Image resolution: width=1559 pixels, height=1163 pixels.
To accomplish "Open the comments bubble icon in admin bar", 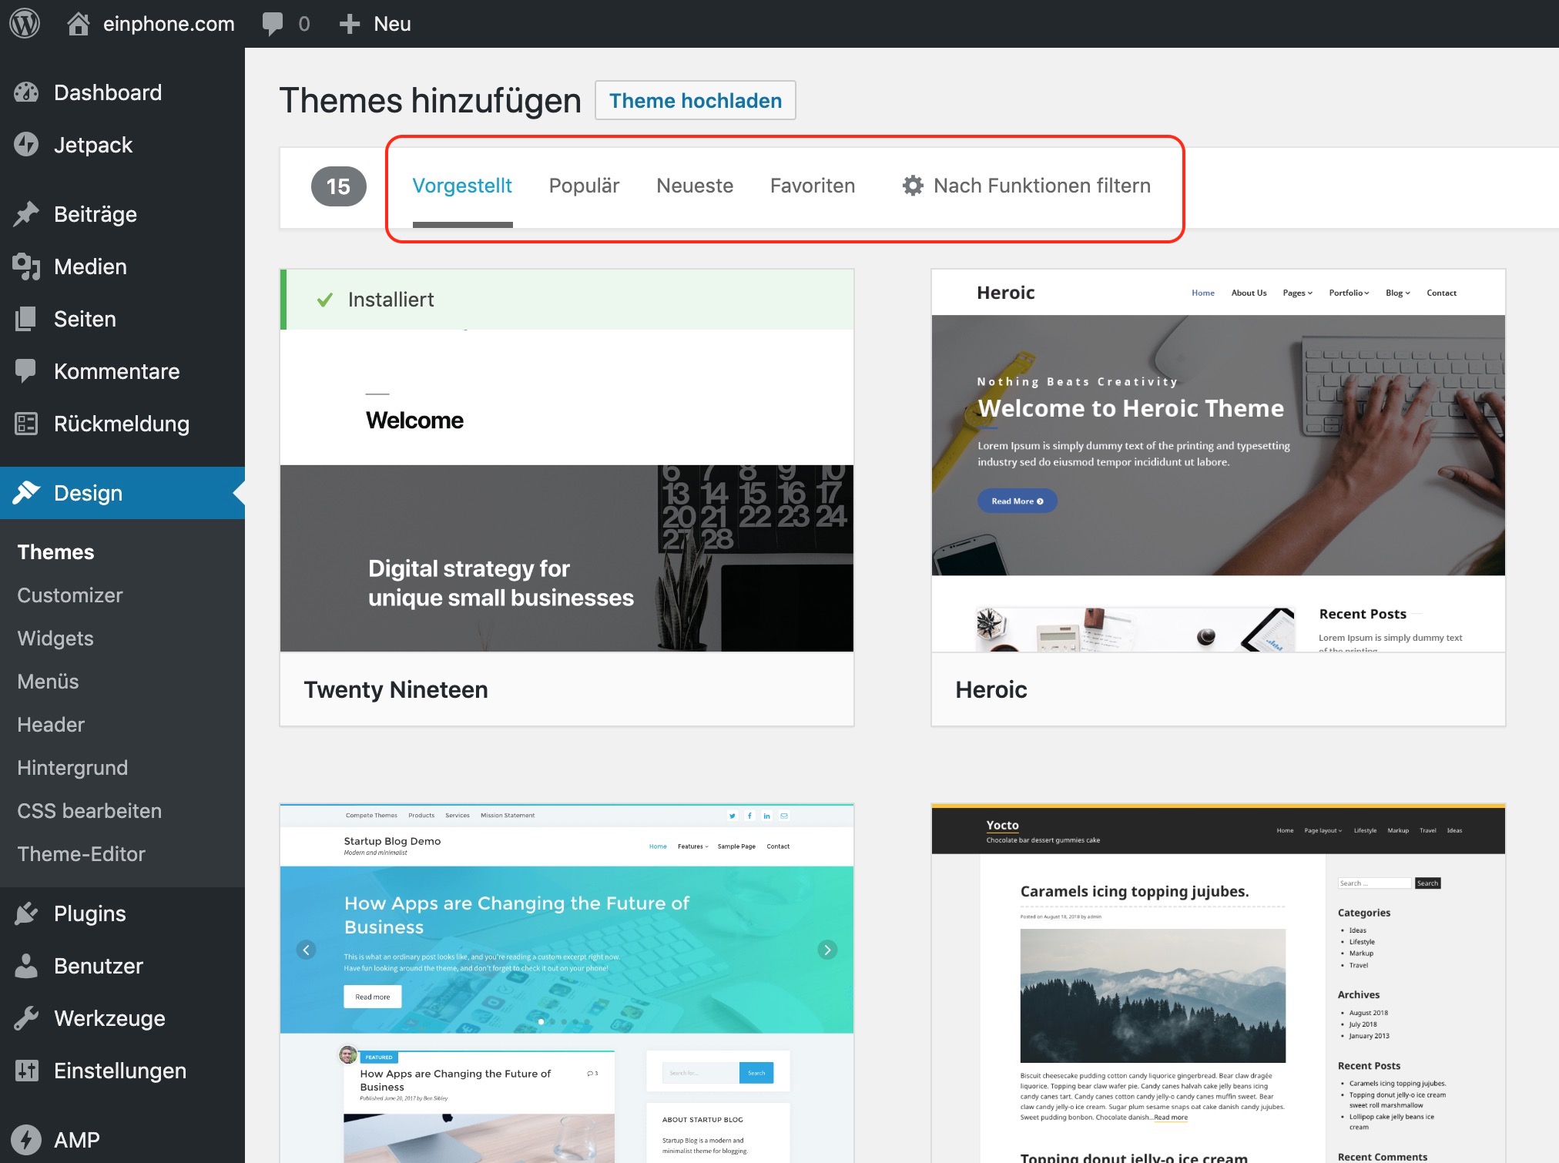I will [273, 24].
